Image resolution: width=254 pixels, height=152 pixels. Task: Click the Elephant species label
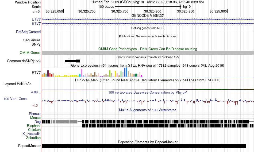click(34, 126)
